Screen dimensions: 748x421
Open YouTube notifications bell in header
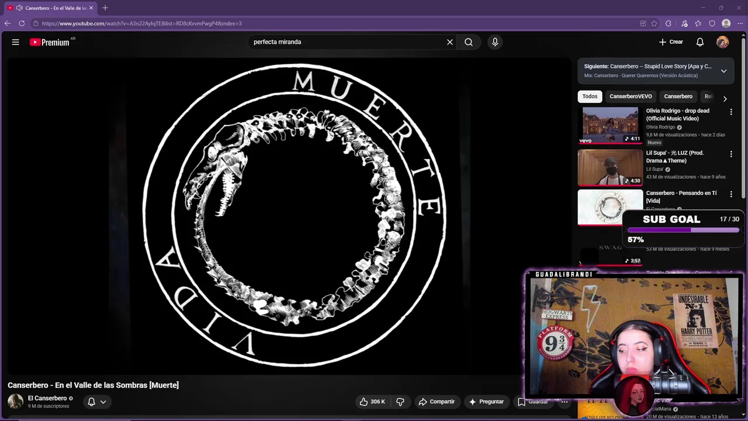(700, 42)
